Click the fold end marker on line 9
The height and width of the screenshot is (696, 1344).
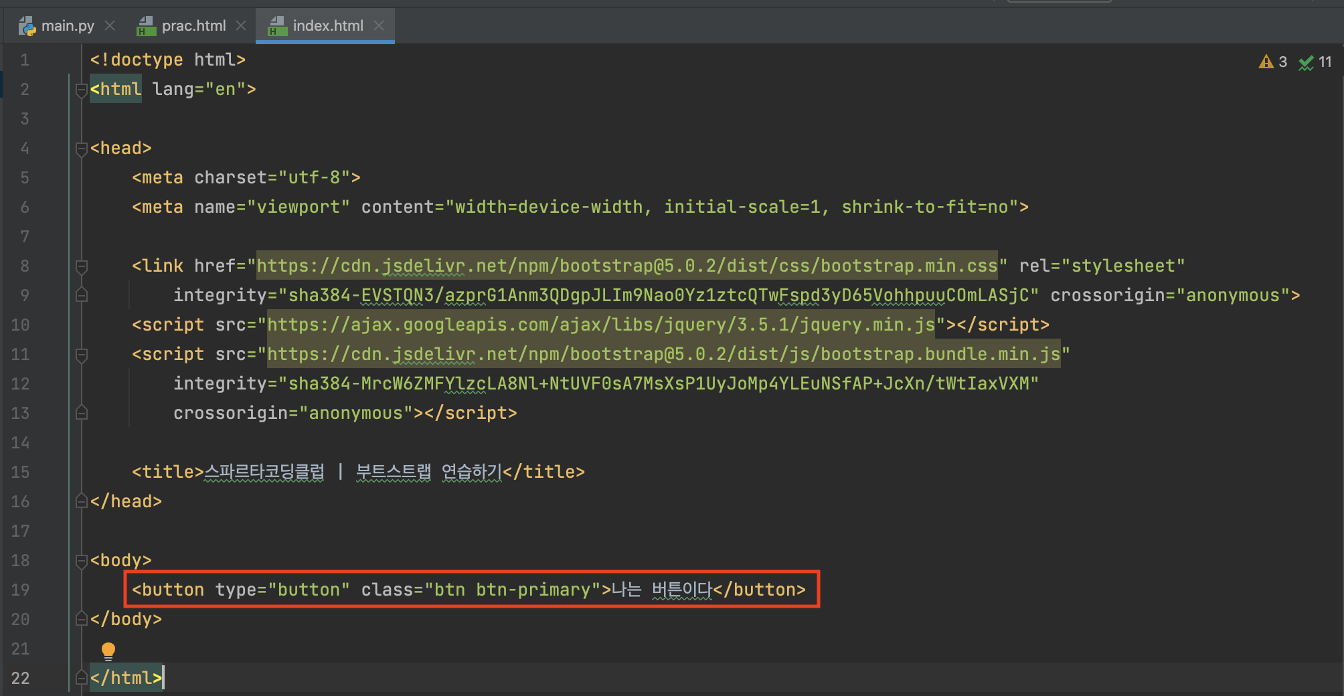pyautogui.click(x=82, y=295)
